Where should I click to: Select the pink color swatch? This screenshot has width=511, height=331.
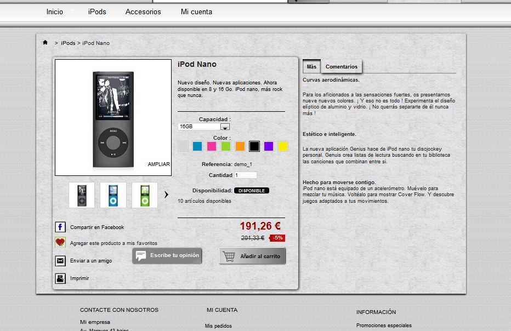coord(212,146)
